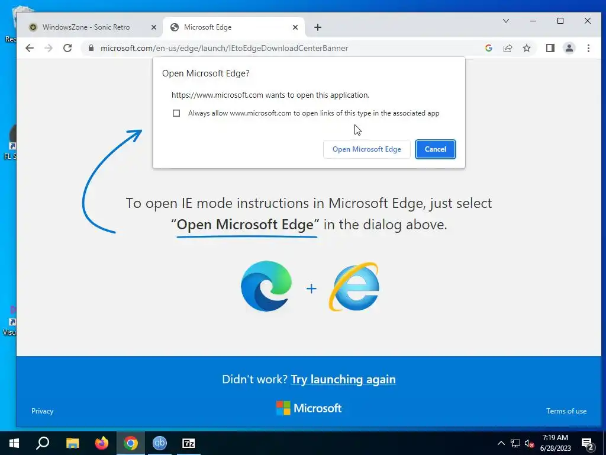Image resolution: width=606 pixels, height=455 pixels.
Task: Select the Microsoft Edge tab
Action: coord(234,27)
